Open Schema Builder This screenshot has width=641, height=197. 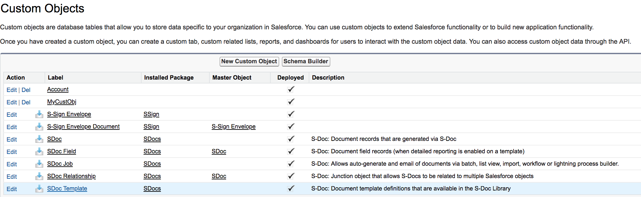(x=306, y=61)
